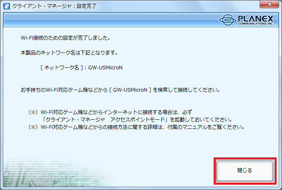Click the window title 'クライアント・マネージャ：設定完了'
This screenshot has width=282, height=190.
[x=54, y=6]
